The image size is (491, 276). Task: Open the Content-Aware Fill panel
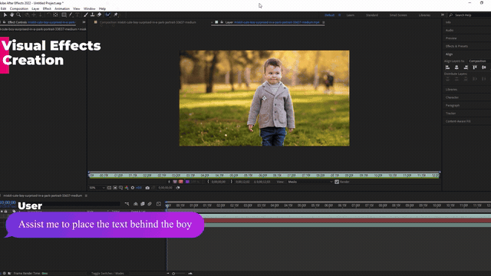point(458,121)
